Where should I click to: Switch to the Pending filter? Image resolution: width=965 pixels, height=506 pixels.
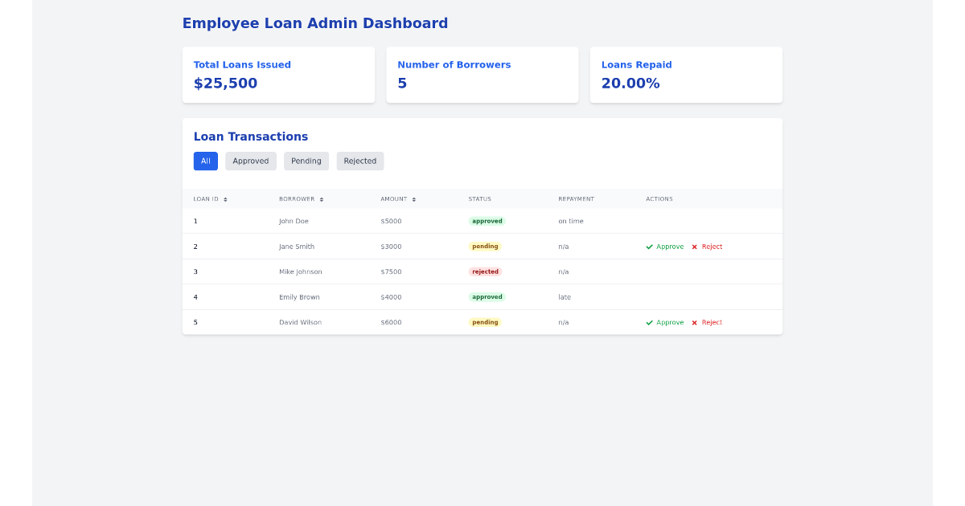click(306, 161)
